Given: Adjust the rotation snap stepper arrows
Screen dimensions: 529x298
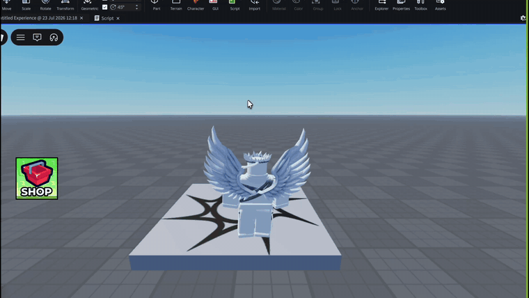Looking at the screenshot, I should pyautogui.click(x=136, y=7).
